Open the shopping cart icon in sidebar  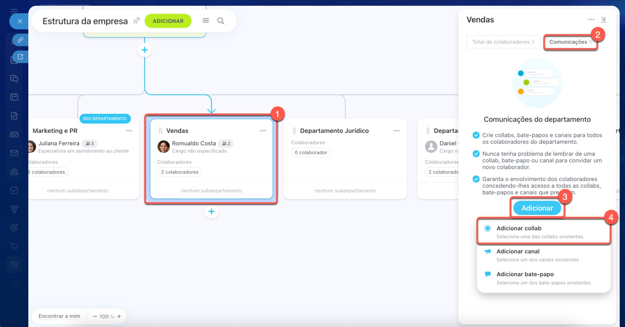(x=14, y=246)
